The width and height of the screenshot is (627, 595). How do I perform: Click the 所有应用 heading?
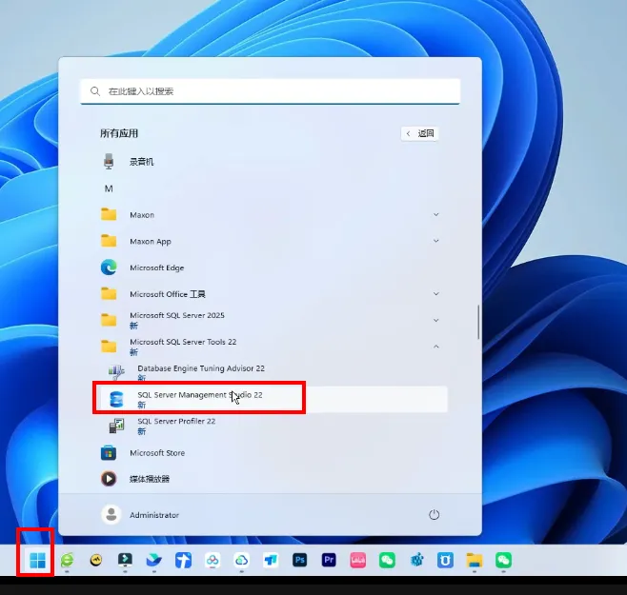point(119,133)
